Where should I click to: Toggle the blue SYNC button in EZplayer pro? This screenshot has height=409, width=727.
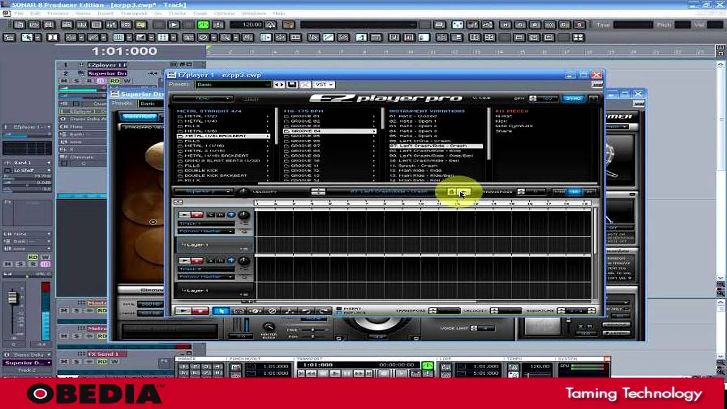pos(573,98)
